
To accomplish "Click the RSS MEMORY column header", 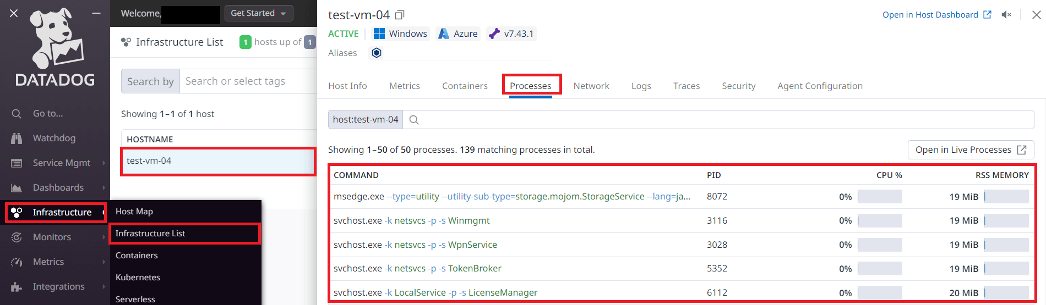I will [x=1002, y=175].
